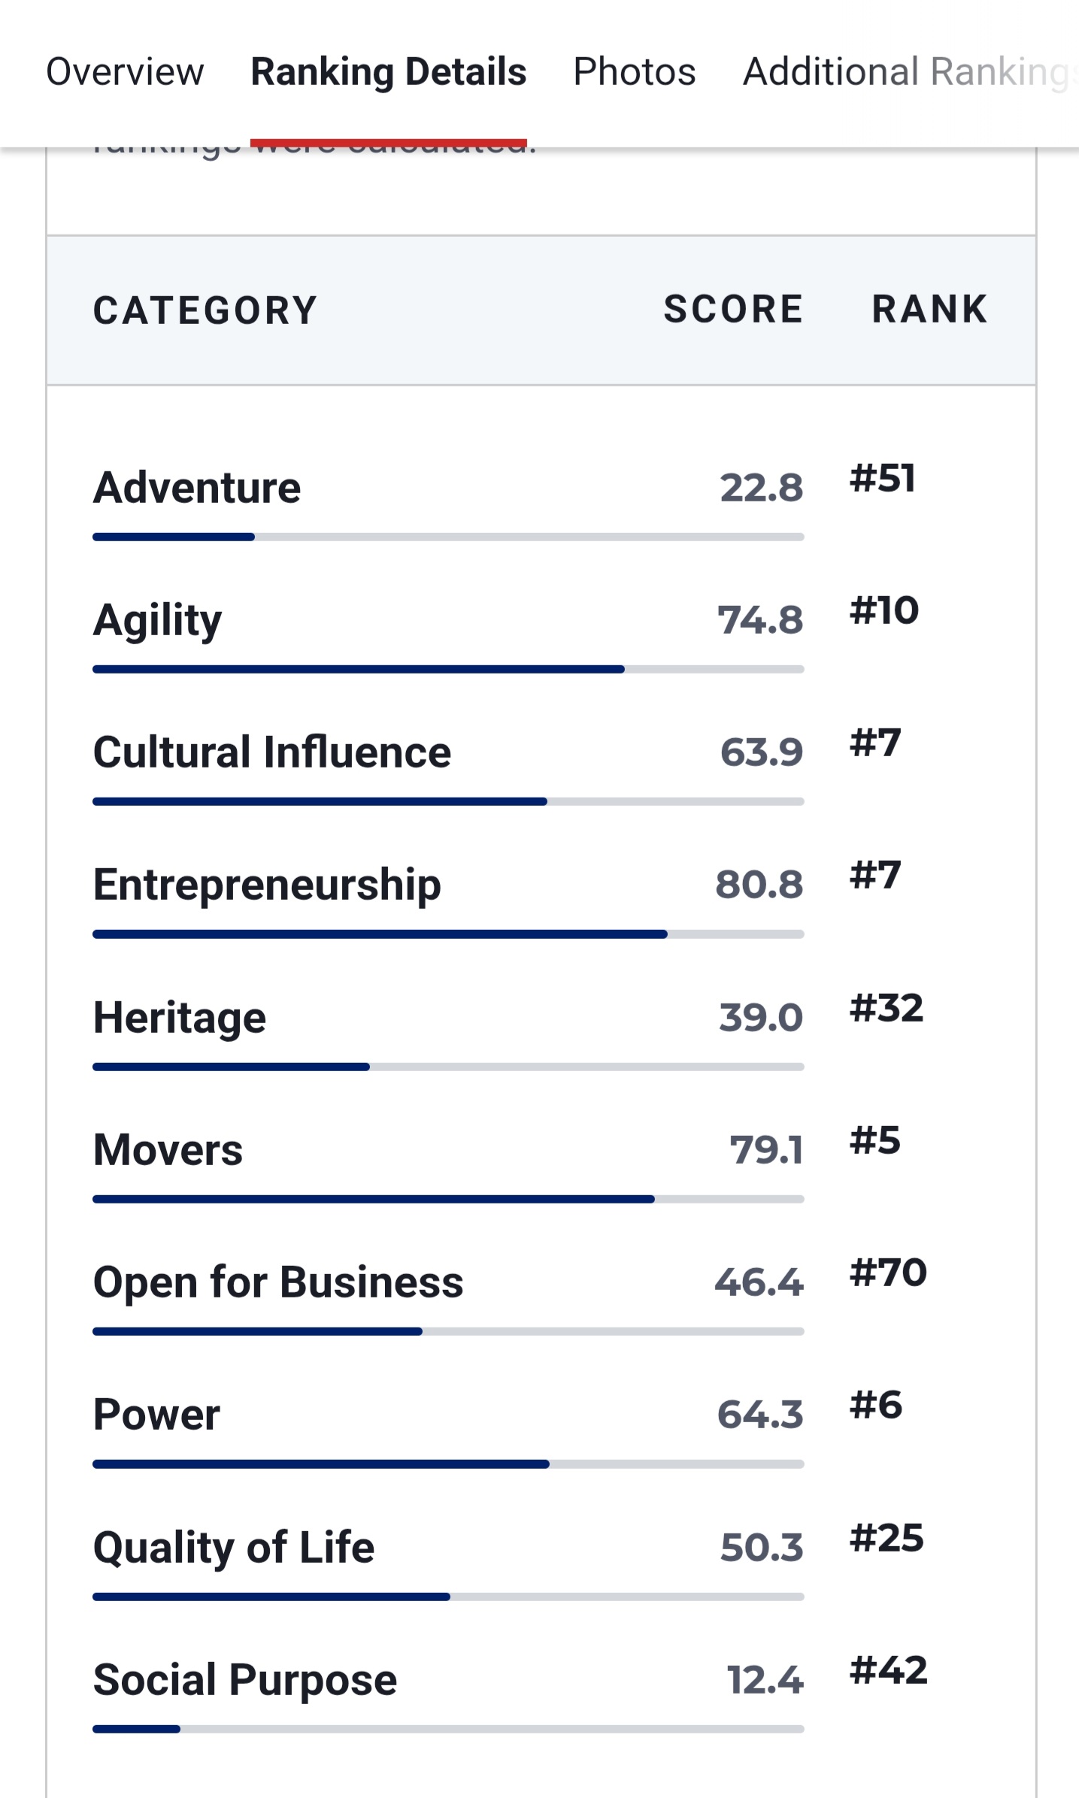This screenshot has width=1079, height=1798.
Task: Click the #70 Open for Business rank
Action: pos(888,1273)
